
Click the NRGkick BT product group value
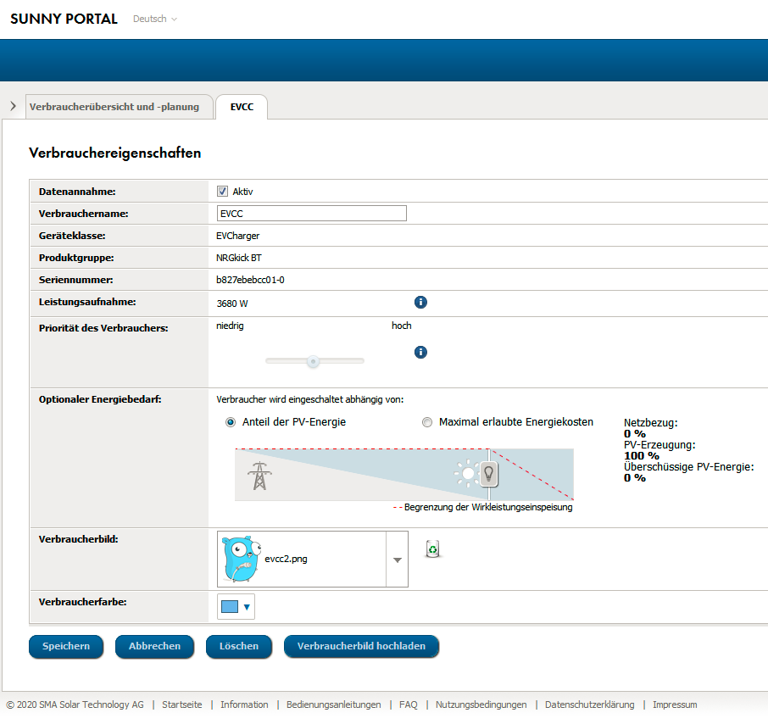pyautogui.click(x=239, y=258)
